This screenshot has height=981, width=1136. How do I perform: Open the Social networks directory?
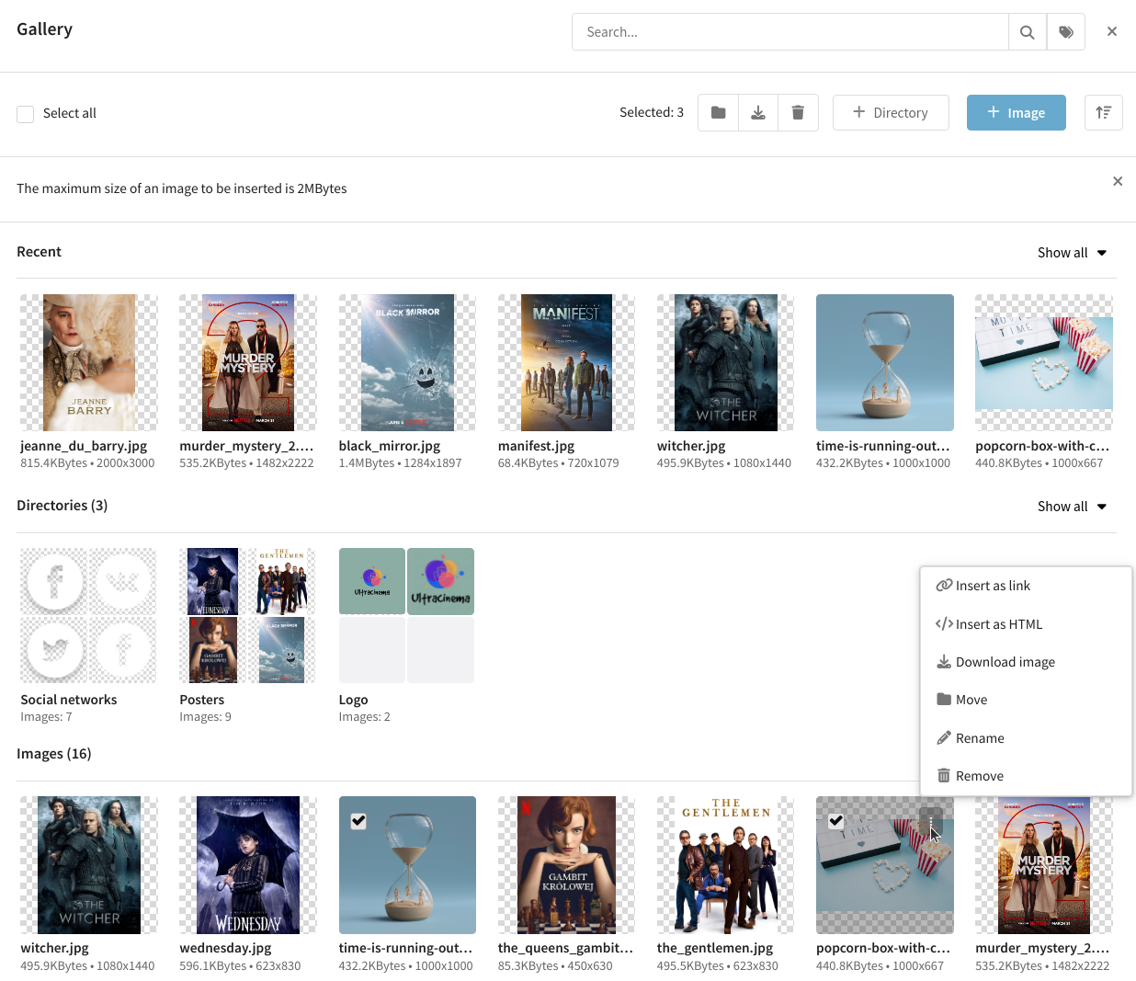point(88,616)
